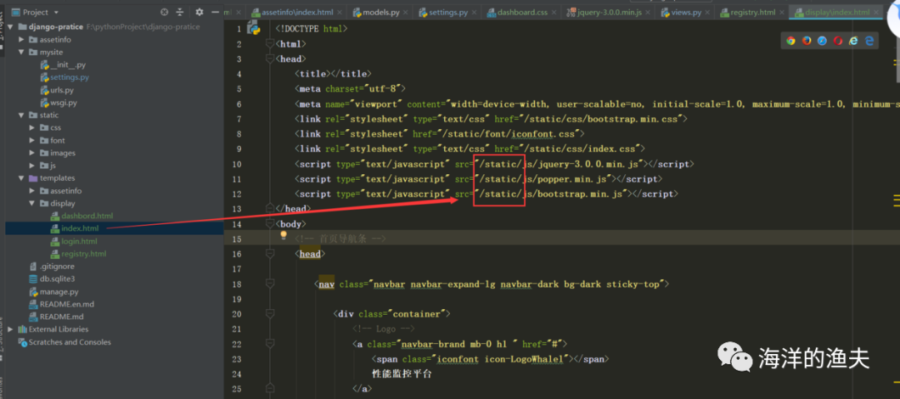Open page in Internet Explorer icon
The width and height of the screenshot is (900, 399).
click(x=853, y=41)
